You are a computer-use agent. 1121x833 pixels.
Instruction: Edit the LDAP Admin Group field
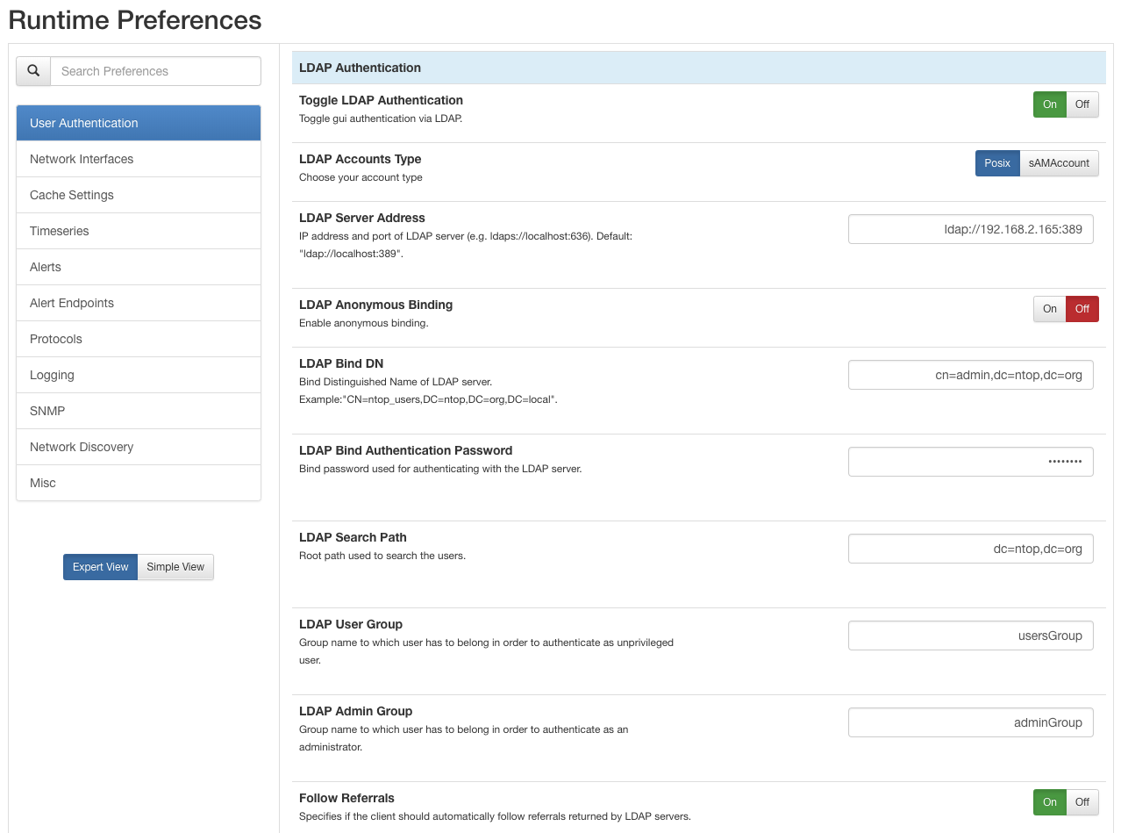click(x=971, y=722)
